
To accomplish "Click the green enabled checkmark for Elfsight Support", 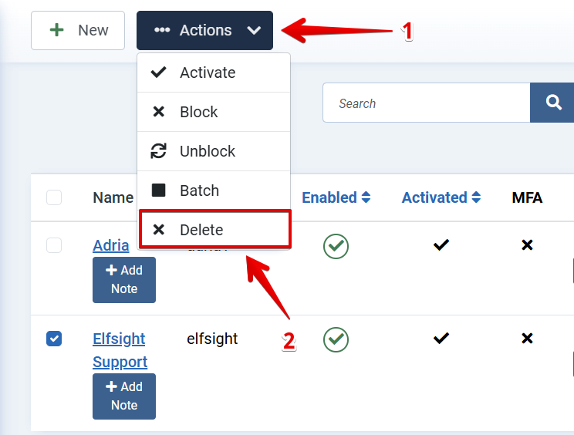I will coord(336,339).
